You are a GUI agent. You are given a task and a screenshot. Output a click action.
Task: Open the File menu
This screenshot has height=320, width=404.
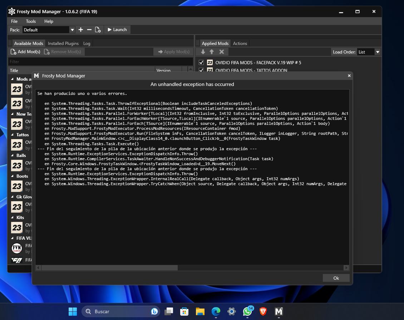pos(14,21)
